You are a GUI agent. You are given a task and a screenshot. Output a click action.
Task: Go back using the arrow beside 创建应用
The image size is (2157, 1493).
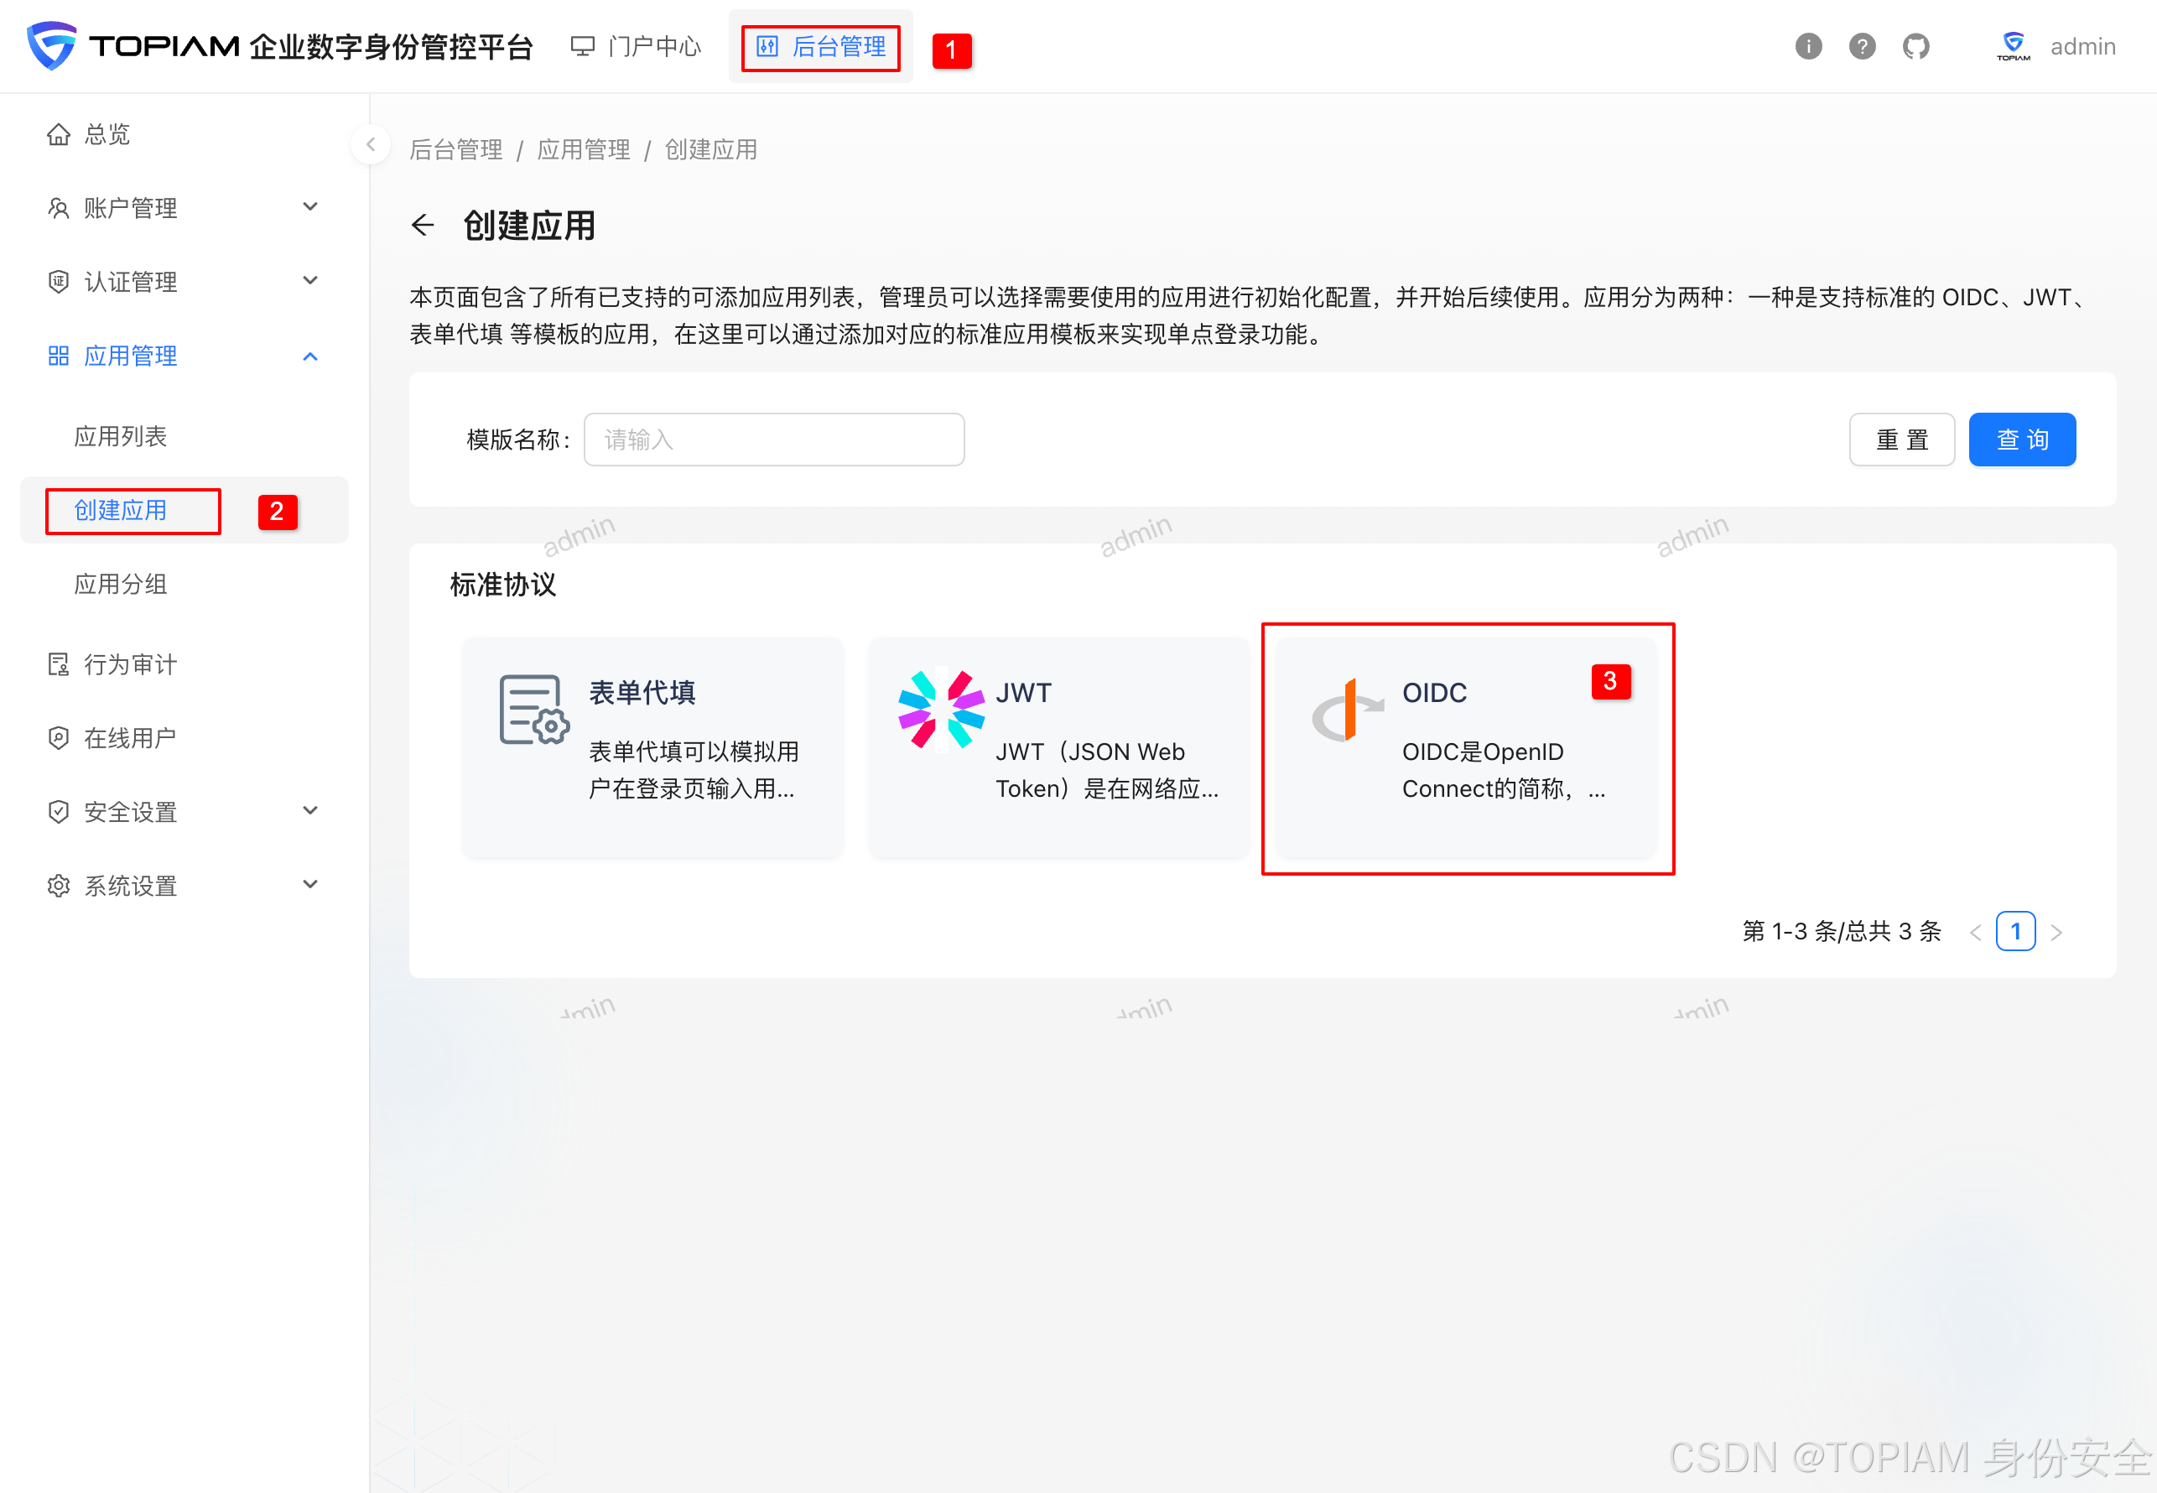423,225
